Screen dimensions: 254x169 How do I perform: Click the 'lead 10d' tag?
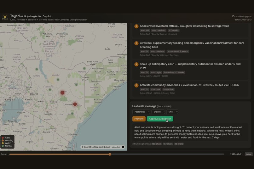[x=145, y=31]
